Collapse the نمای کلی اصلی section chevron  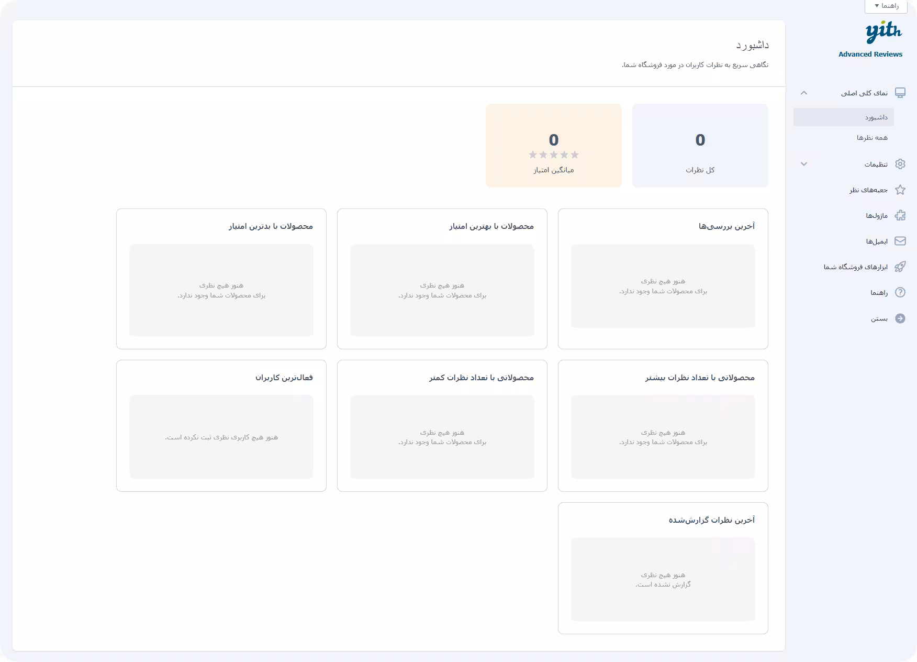pyautogui.click(x=804, y=93)
